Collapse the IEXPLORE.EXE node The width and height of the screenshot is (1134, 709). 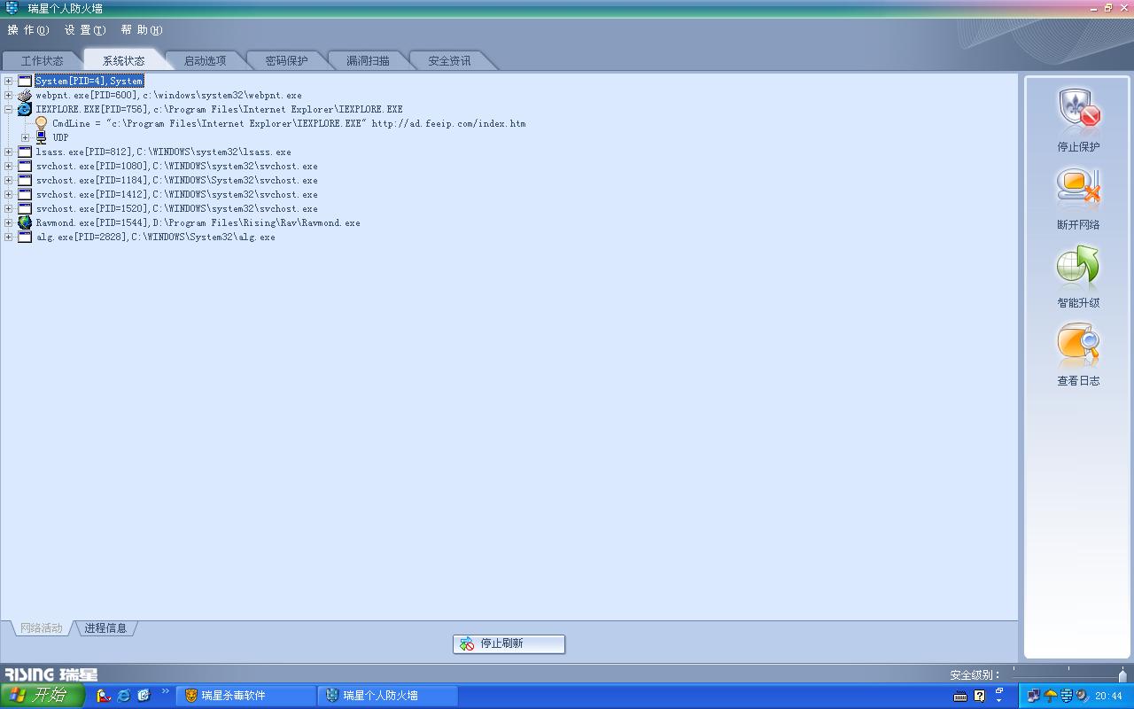click(x=9, y=109)
